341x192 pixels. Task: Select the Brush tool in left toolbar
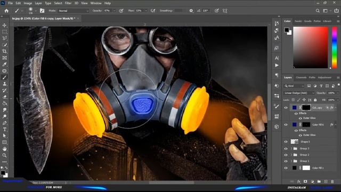(x=4, y=77)
